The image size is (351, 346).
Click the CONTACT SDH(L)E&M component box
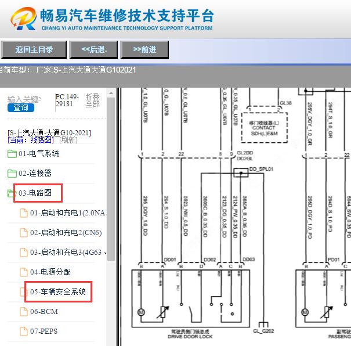click(x=265, y=128)
